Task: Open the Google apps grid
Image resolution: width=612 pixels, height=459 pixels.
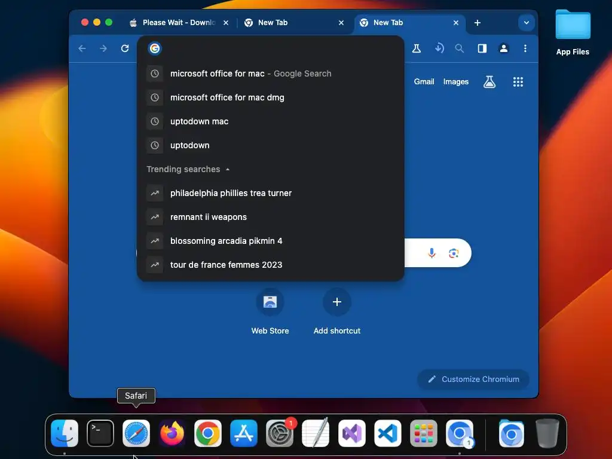Action: (518, 81)
